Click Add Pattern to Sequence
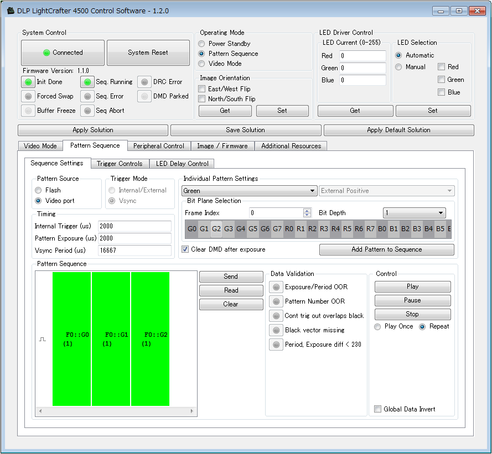 point(386,249)
